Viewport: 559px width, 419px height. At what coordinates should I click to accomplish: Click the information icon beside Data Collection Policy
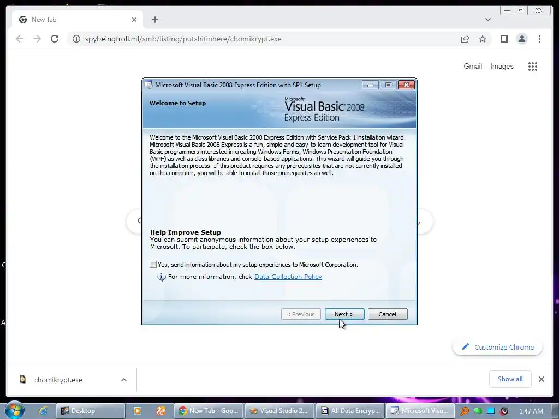[162, 277]
